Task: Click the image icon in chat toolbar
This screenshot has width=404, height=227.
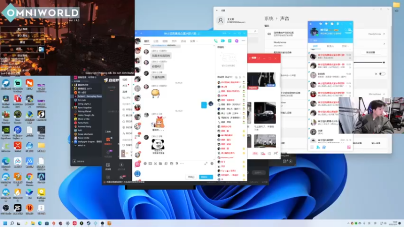Action: click(172, 163)
